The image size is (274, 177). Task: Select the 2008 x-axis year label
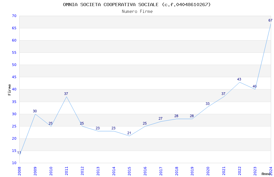click(x=19, y=171)
